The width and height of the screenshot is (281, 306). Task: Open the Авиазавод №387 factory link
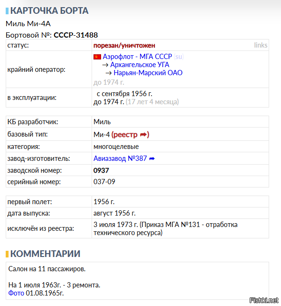pyautogui.click(x=120, y=158)
